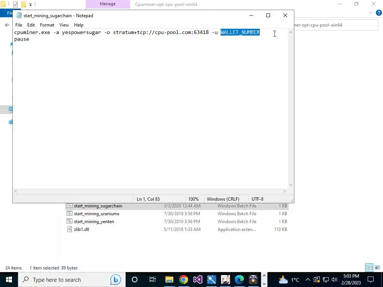Expand the Explorer ribbon with the chevron
The height and width of the screenshot is (287, 383).
point(371,13)
